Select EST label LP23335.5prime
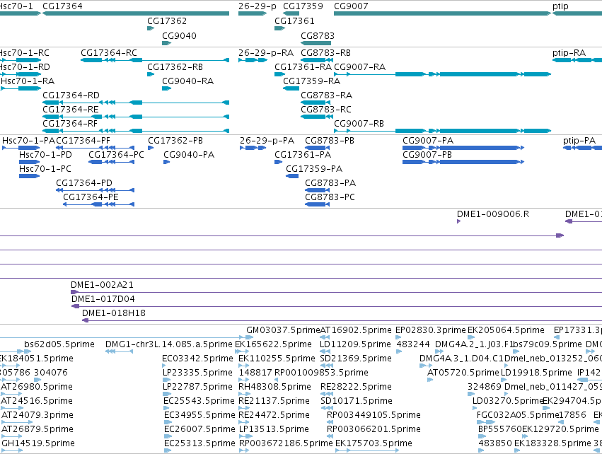 [x=197, y=373]
